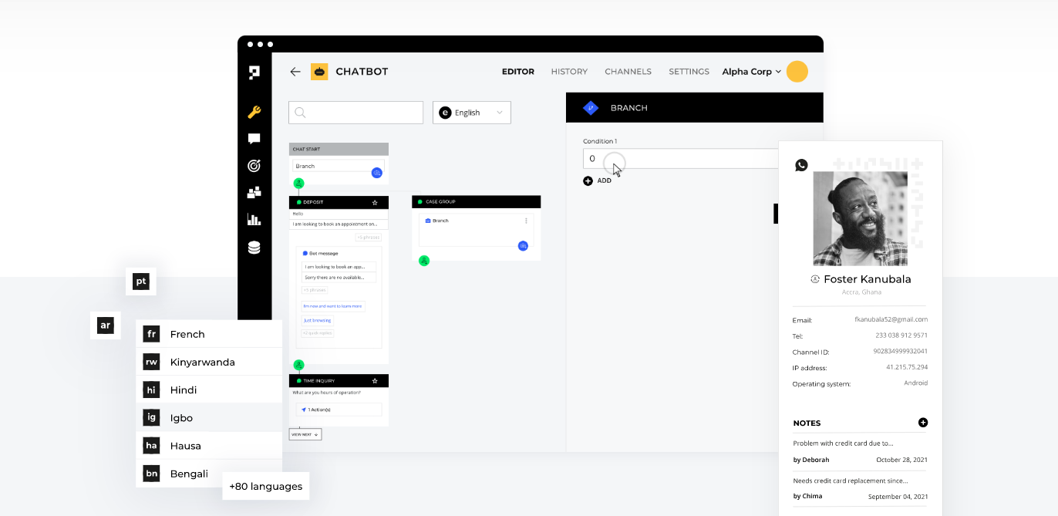Click the plus button to add a new note
Viewport: 1058px width, 516px height.
click(922, 423)
